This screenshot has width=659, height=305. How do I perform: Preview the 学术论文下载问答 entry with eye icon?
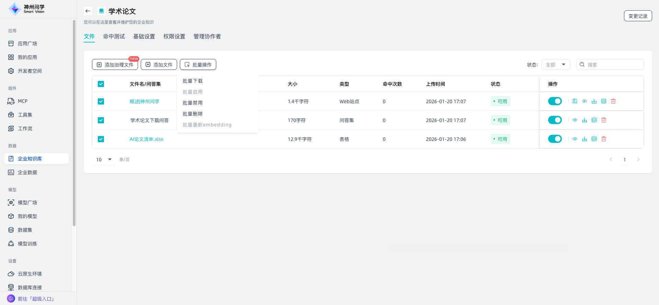coord(575,120)
